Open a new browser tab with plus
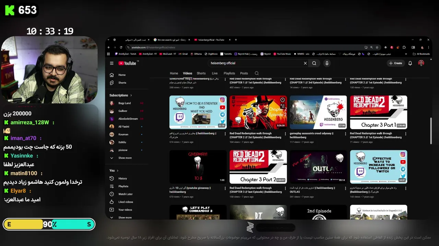Screen dimensions: 439x246 pos(236,40)
